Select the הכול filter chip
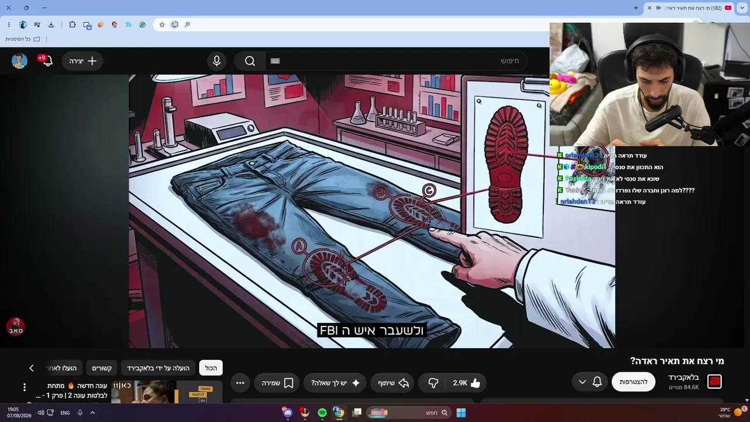This screenshot has height=422, width=750. (211, 368)
